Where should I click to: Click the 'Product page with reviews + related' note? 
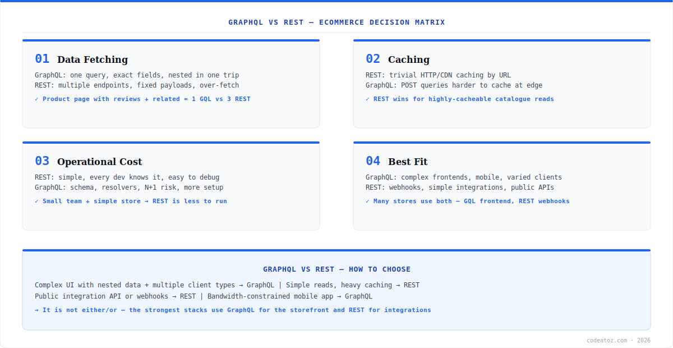tap(142, 99)
